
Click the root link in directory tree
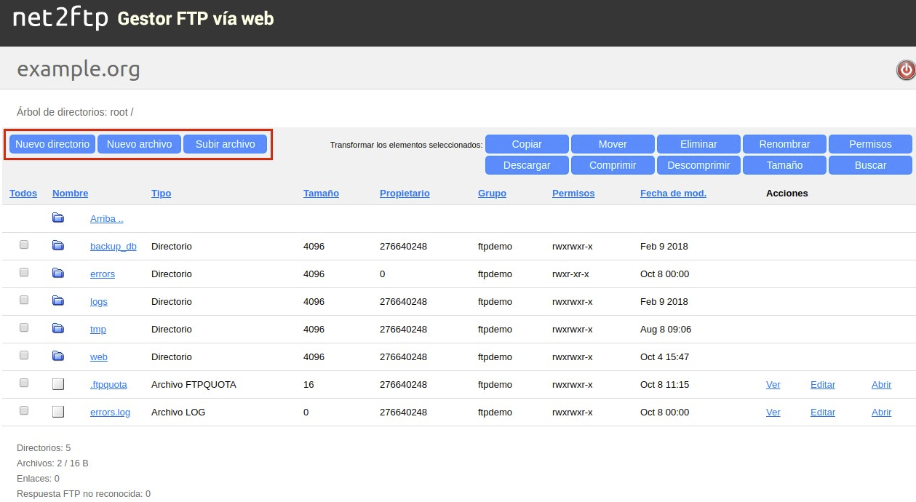click(x=119, y=112)
